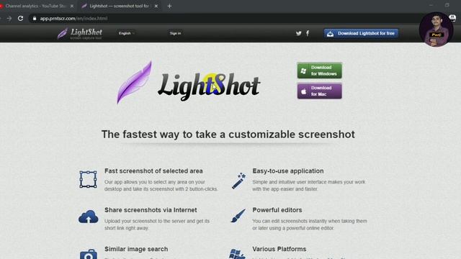Click the magic wand easy-to-use icon
The width and height of the screenshot is (461, 259).
(238, 181)
